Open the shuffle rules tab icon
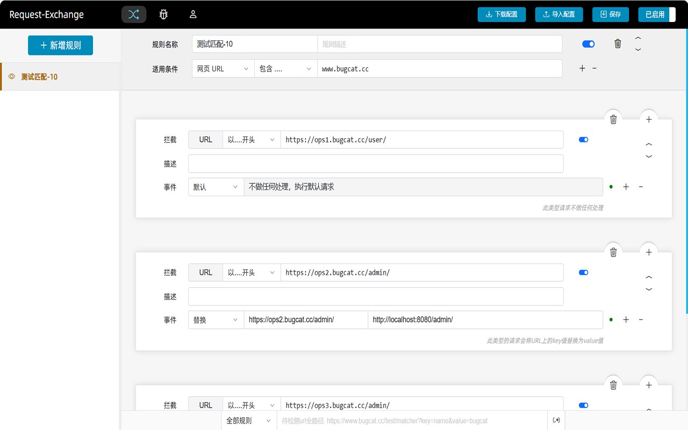The image size is (688, 430). coord(134,15)
